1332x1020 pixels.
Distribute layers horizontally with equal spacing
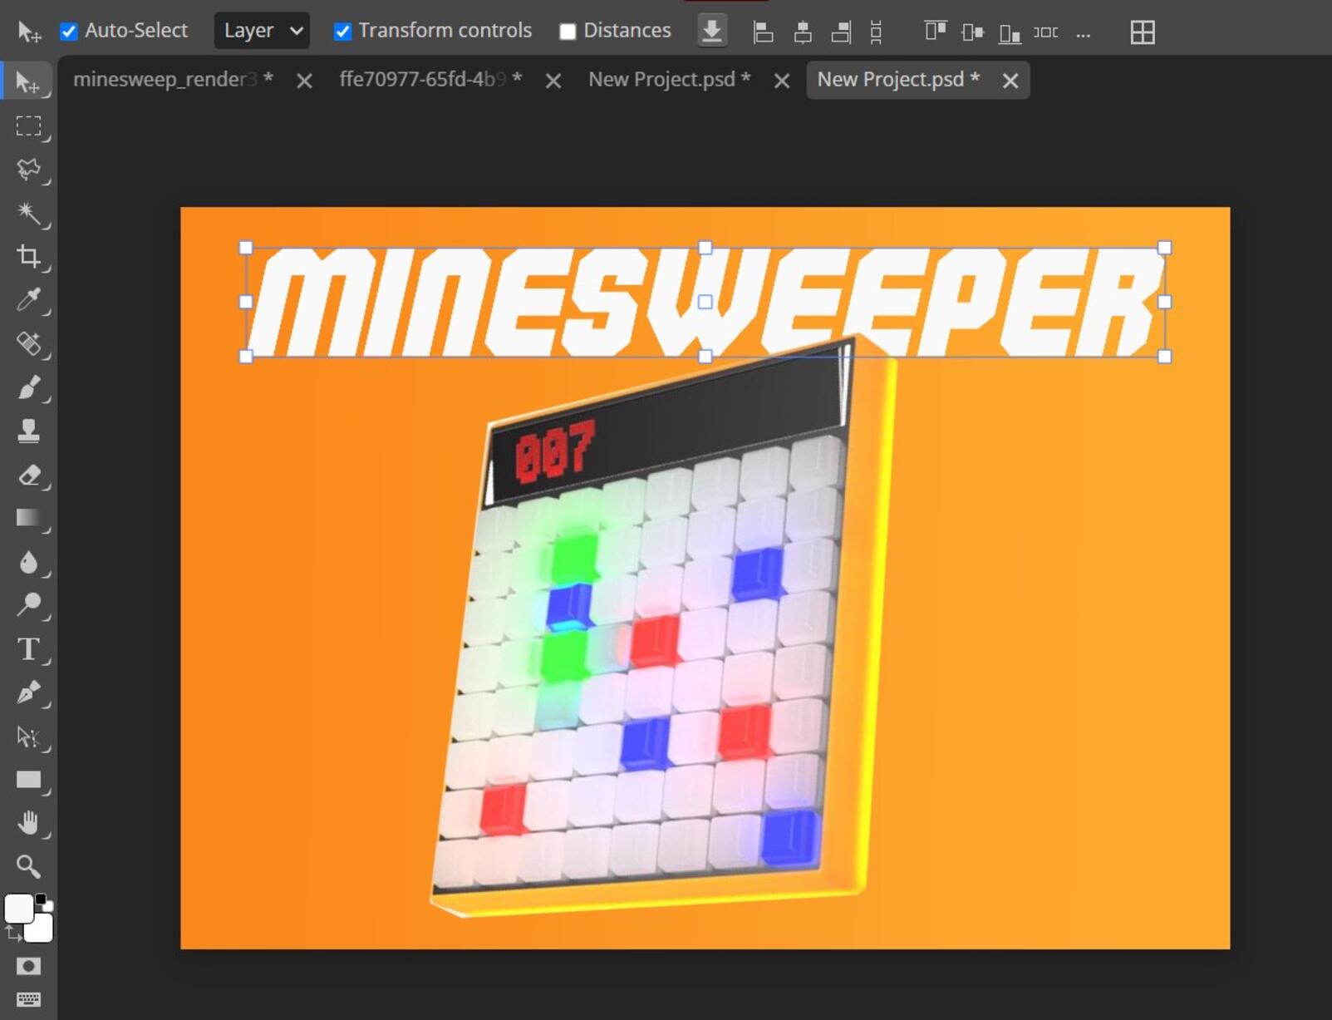click(1045, 32)
